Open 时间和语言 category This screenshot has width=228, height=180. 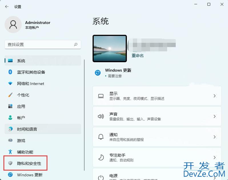[43, 129]
